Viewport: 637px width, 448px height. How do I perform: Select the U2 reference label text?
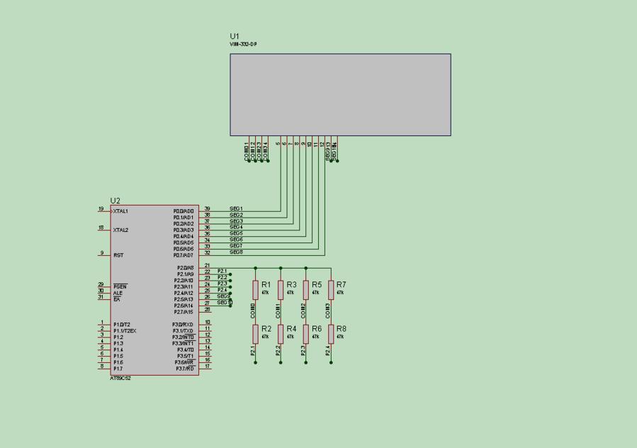pos(115,201)
